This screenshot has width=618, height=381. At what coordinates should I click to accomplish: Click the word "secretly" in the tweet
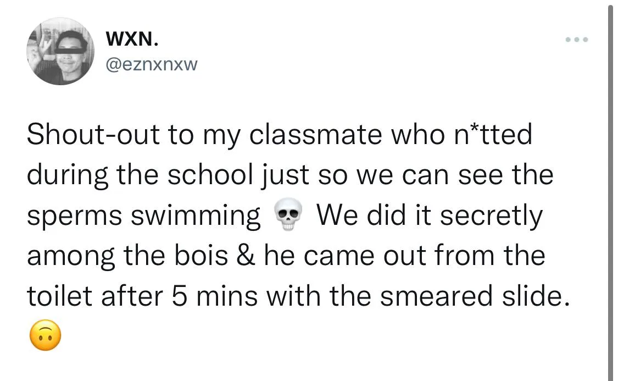[491, 216]
